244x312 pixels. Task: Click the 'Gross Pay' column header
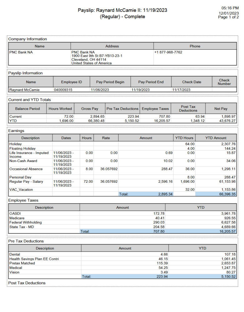[89, 109]
